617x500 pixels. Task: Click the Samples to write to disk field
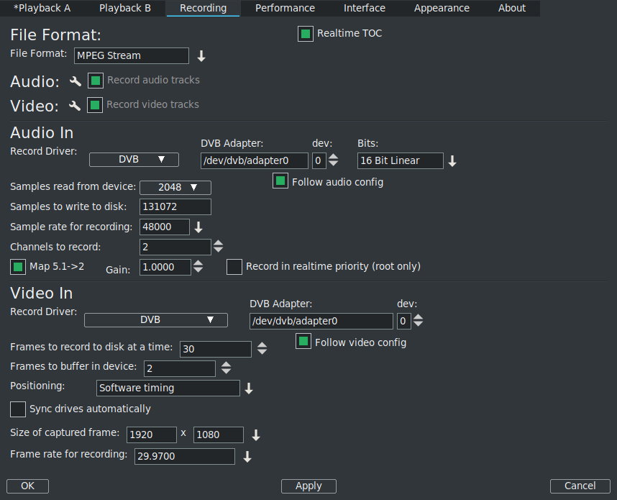[x=175, y=207]
